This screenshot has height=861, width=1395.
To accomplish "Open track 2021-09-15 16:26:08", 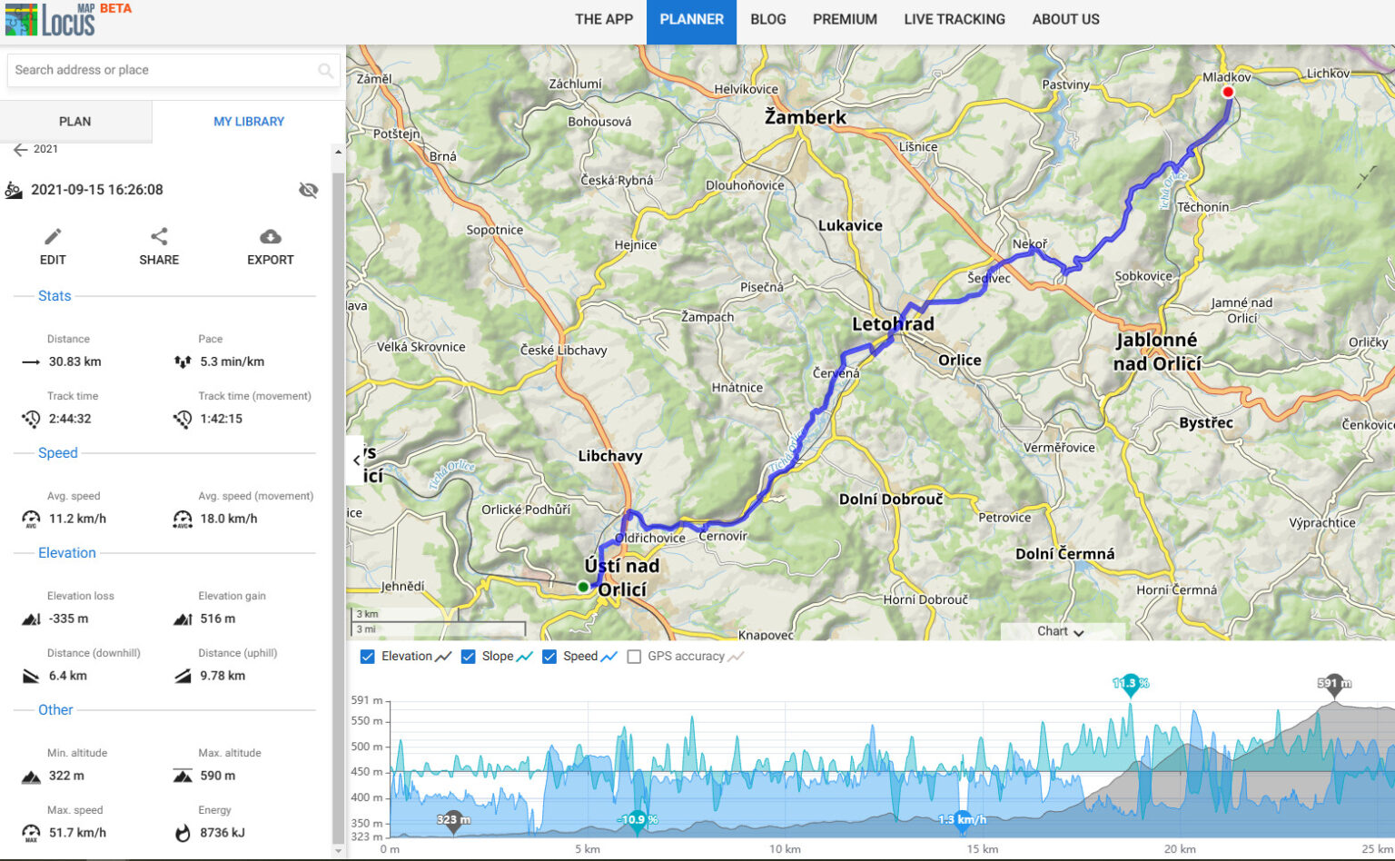I will pyautogui.click(x=96, y=190).
